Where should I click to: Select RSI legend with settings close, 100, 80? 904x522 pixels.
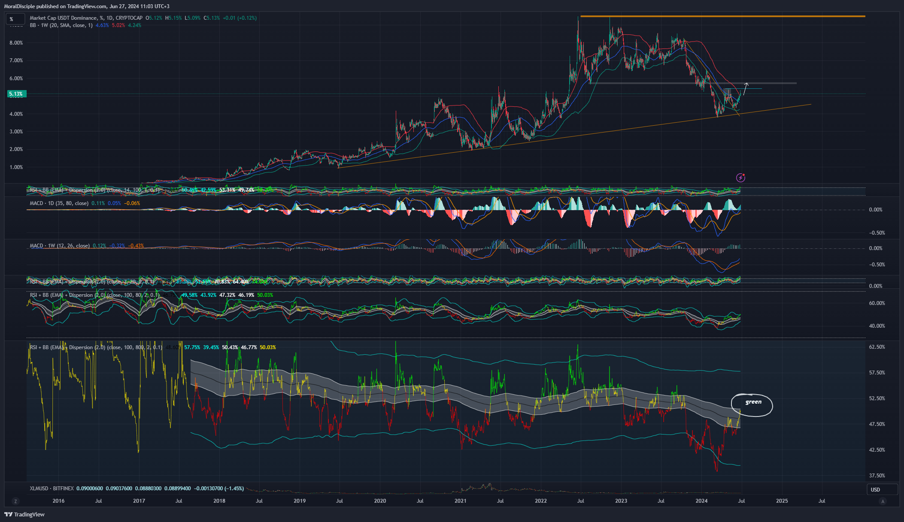(95, 295)
